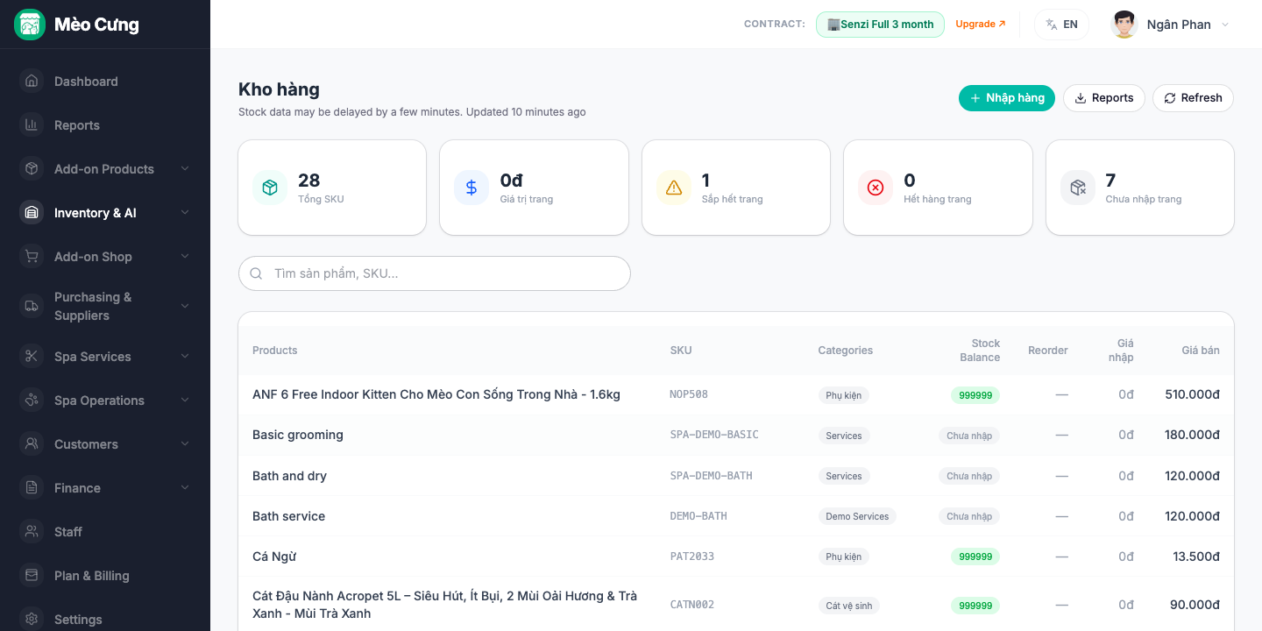Click the Upgrade link
Image resolution: width=1262 pixels, height=631 pixels.
click(x=981, y=25)
